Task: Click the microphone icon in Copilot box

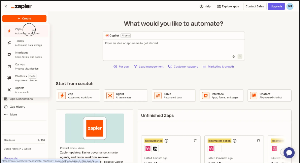Action: point(233,57)
